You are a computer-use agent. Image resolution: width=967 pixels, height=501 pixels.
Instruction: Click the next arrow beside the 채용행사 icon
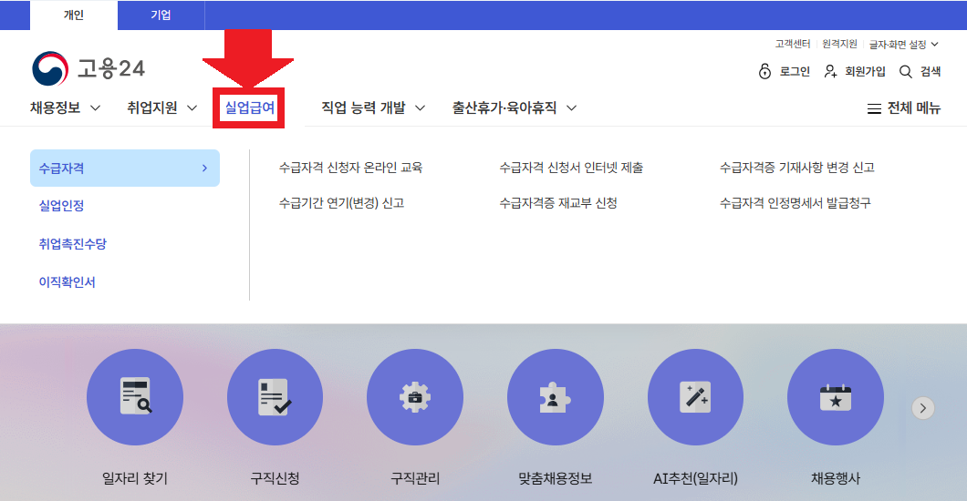pyautogui.click(x=923, y=408)
